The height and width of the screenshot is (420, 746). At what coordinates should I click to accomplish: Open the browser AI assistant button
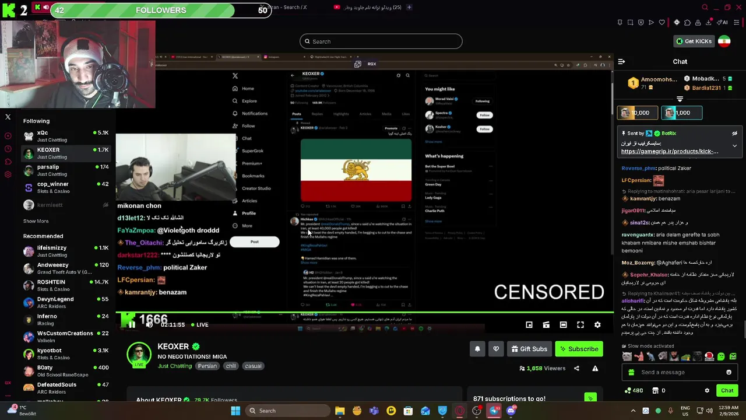723,22
